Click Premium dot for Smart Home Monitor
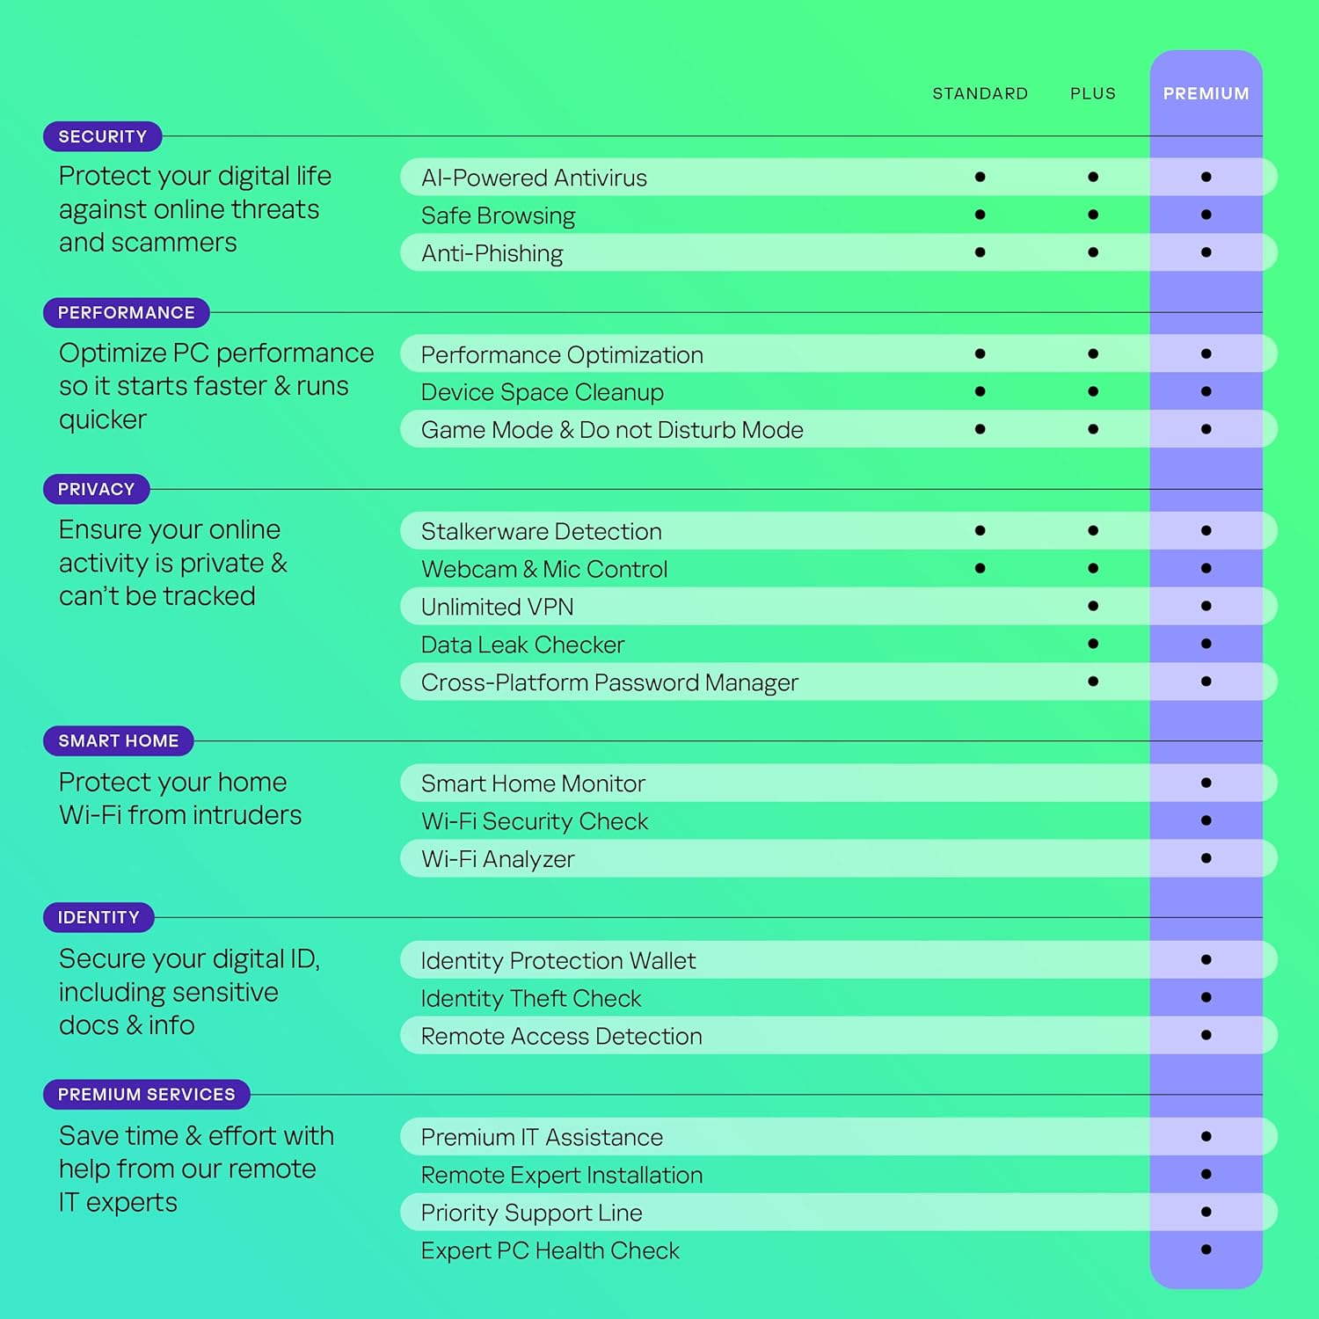This screenshot has width=1319, height=1319. (1206, 783)
